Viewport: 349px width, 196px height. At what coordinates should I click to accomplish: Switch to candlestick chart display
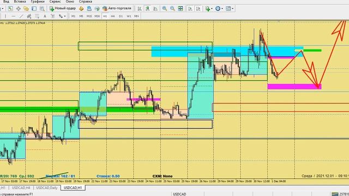[x=147, y=9]
